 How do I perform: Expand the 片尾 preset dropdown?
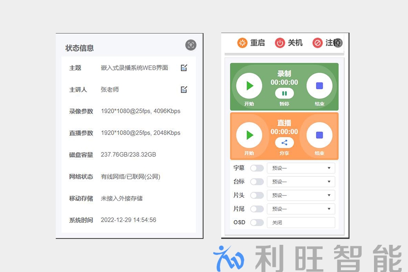[301, 209]
